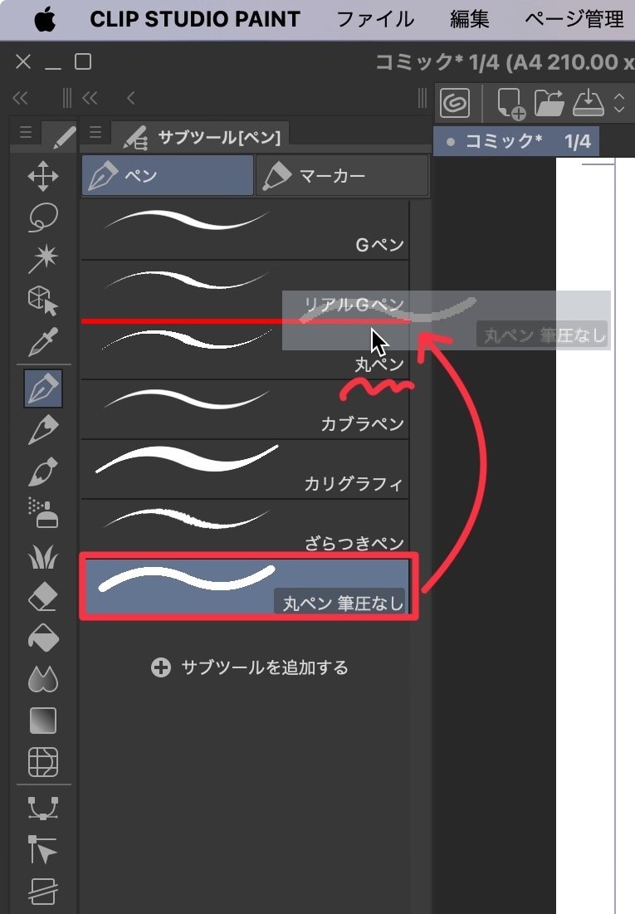The image size is (635, 914).
Task: Select the Decoration grass tool
Action: point(43,556)
